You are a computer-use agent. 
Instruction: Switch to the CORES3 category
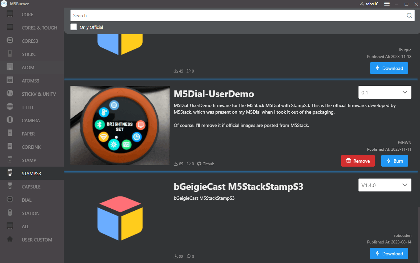[32, 41]
